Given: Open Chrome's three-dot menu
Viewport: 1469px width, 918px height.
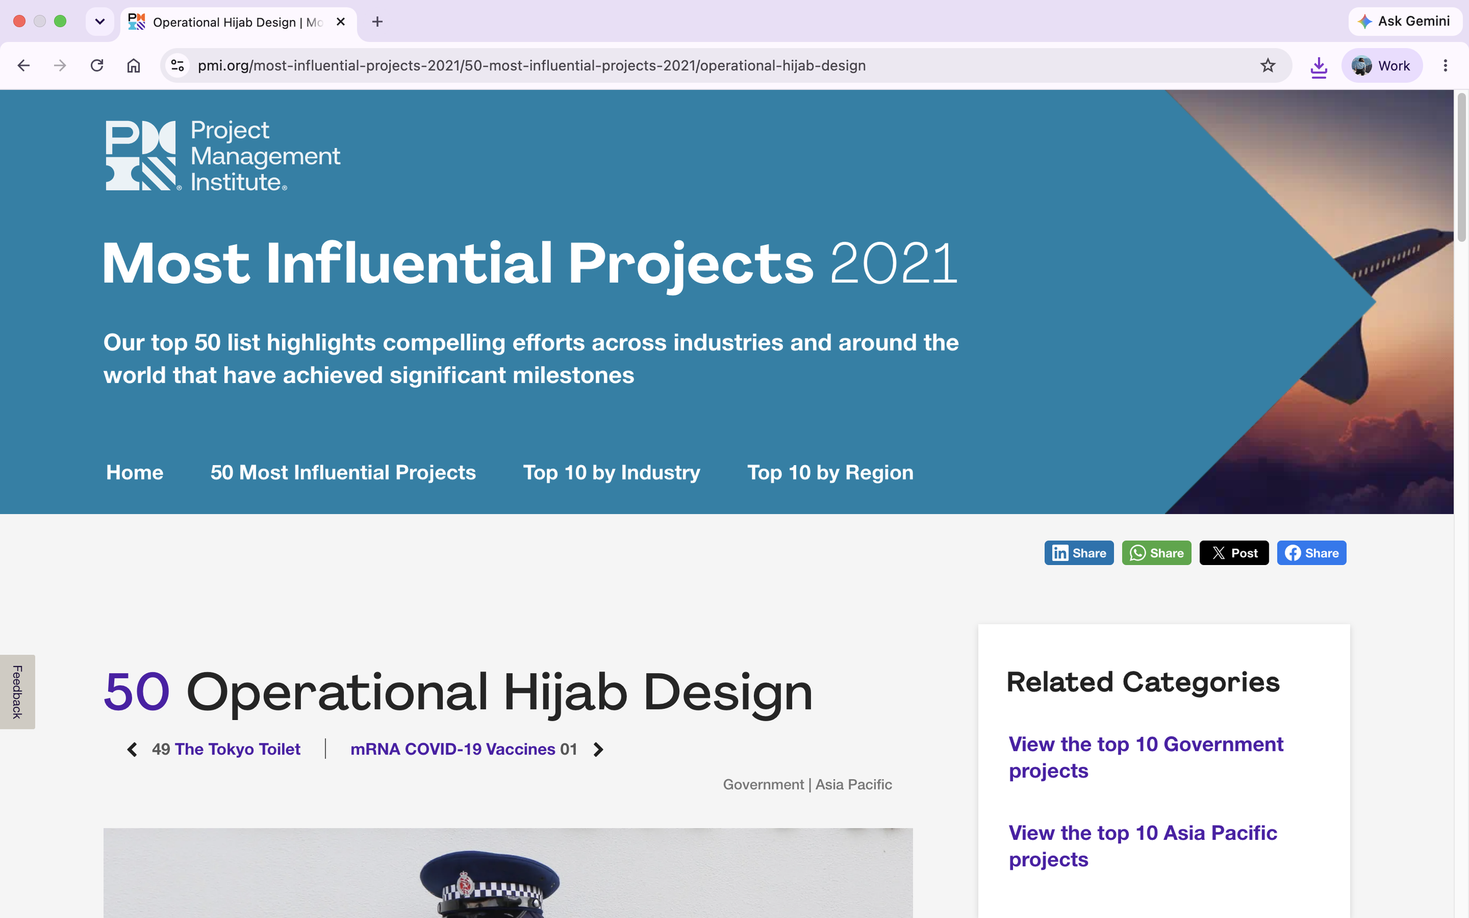Looking at the screenshot, I should pos(1445,66).
